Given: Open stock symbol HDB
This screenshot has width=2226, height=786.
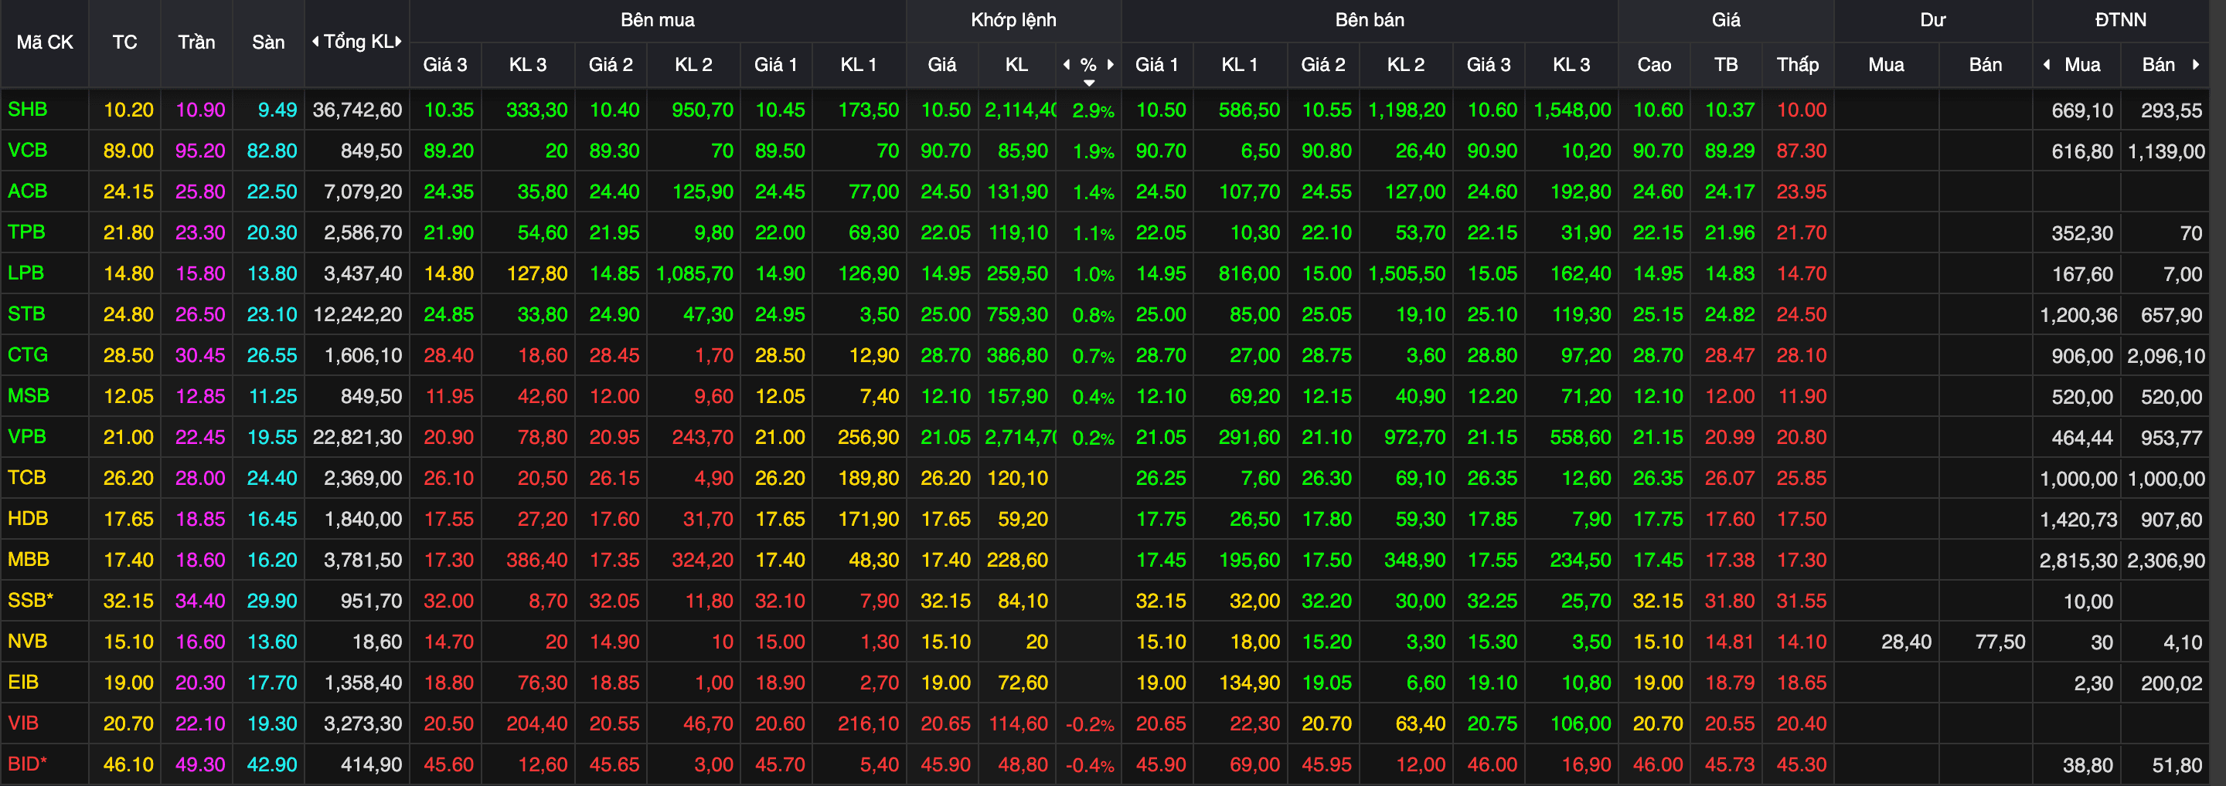Looking at the screenshot, I should (x=28, y=519).
